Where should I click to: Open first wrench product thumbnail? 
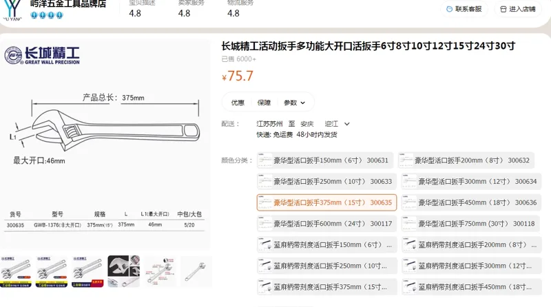tap(16, 271)
